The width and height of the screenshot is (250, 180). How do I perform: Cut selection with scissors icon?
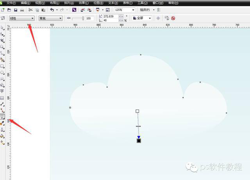point(30,10)
